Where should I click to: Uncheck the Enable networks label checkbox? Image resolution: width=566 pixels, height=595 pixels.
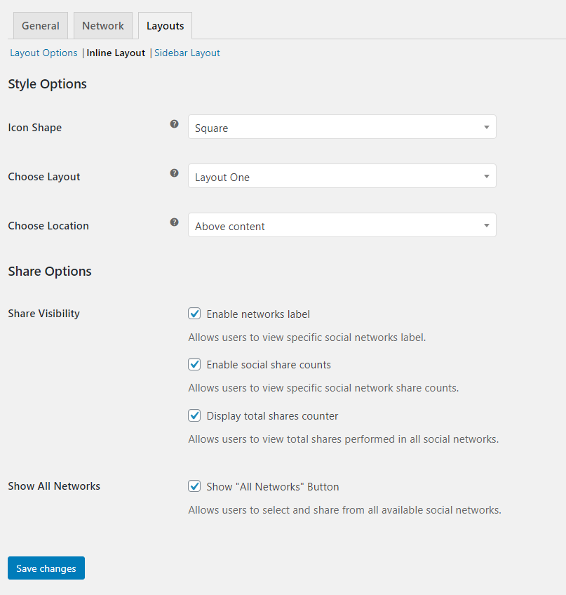pyautogui.click(x=195, y=314)
